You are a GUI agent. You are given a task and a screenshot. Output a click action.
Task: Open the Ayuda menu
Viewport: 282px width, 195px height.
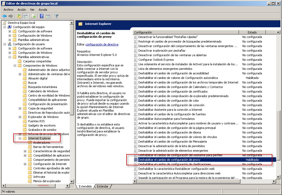click(x=43, y=10)
